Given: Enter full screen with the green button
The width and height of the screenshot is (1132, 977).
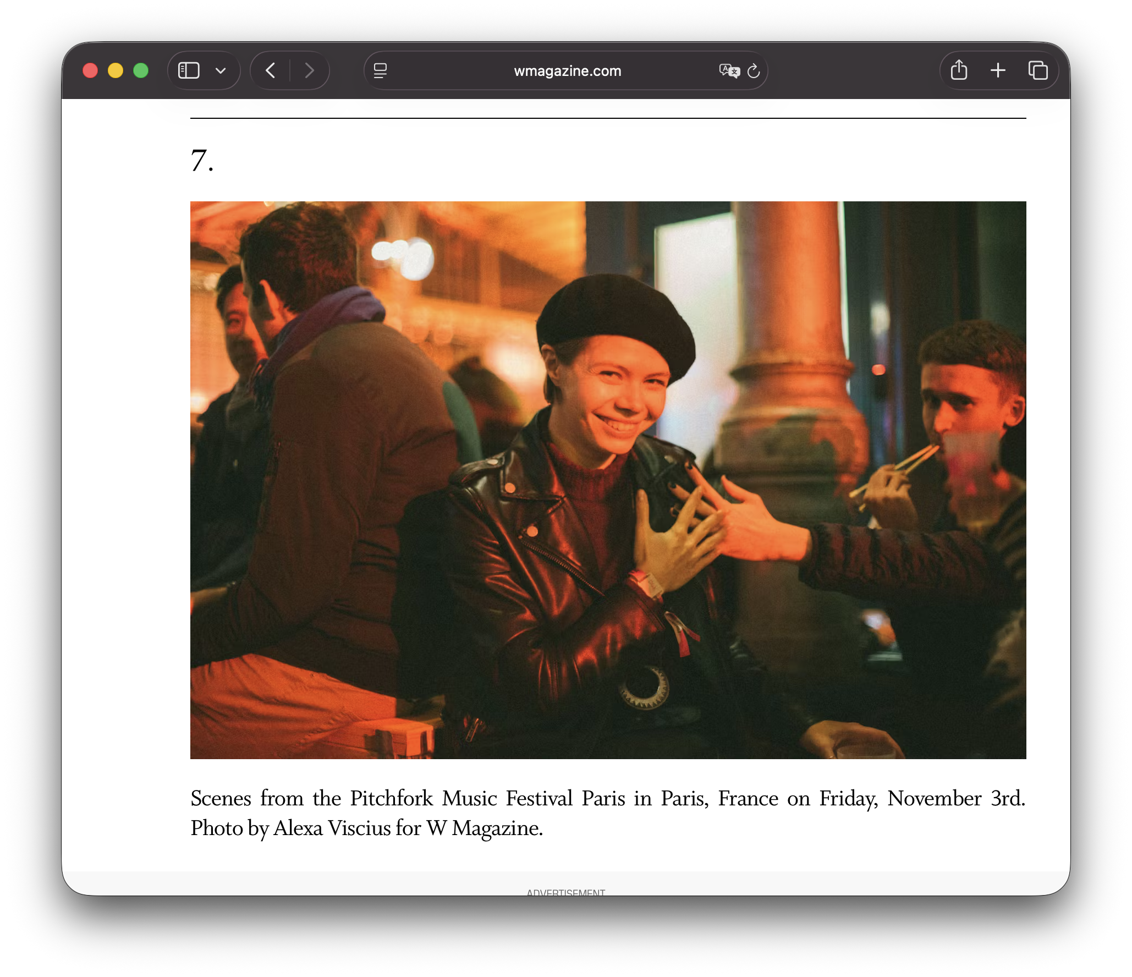Looking at the screenshot, I should coord(141,70).
